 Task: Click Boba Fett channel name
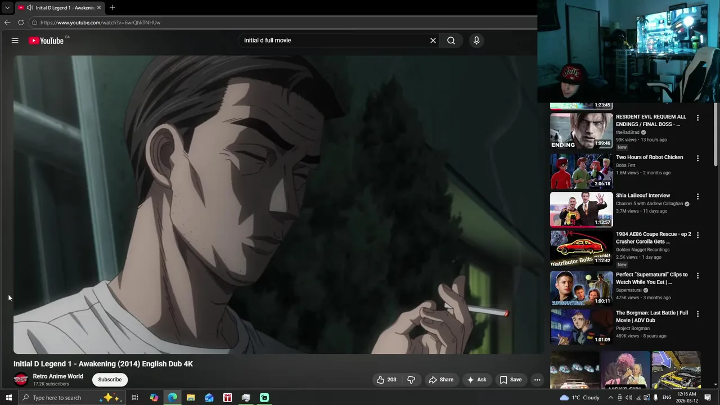[x=625, y=165]
